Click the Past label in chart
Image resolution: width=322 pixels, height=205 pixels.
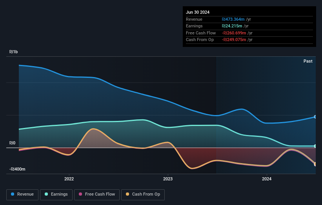point(308,61)
